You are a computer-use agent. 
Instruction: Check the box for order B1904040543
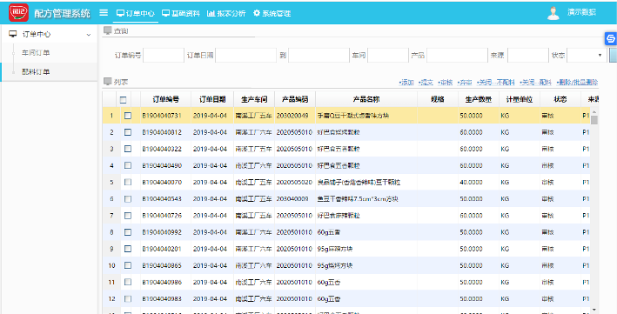coord(128,198)
